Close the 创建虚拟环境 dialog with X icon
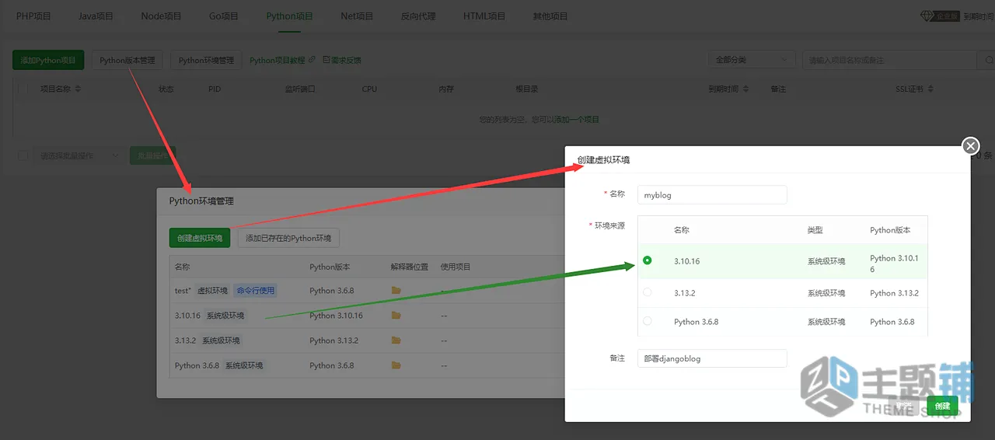995x440 pixels. tap(970, 145)
